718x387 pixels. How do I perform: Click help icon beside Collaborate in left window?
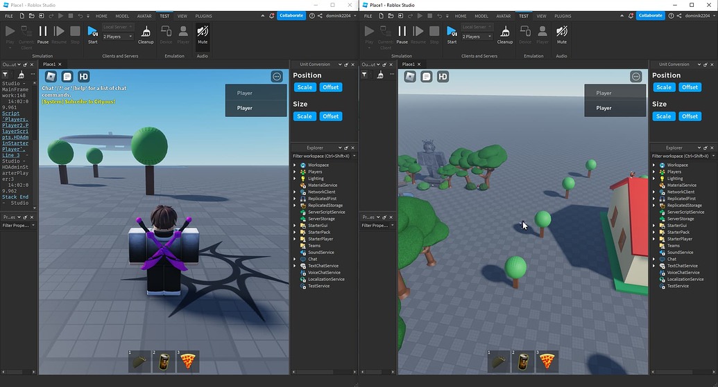(x=312, y=15)
